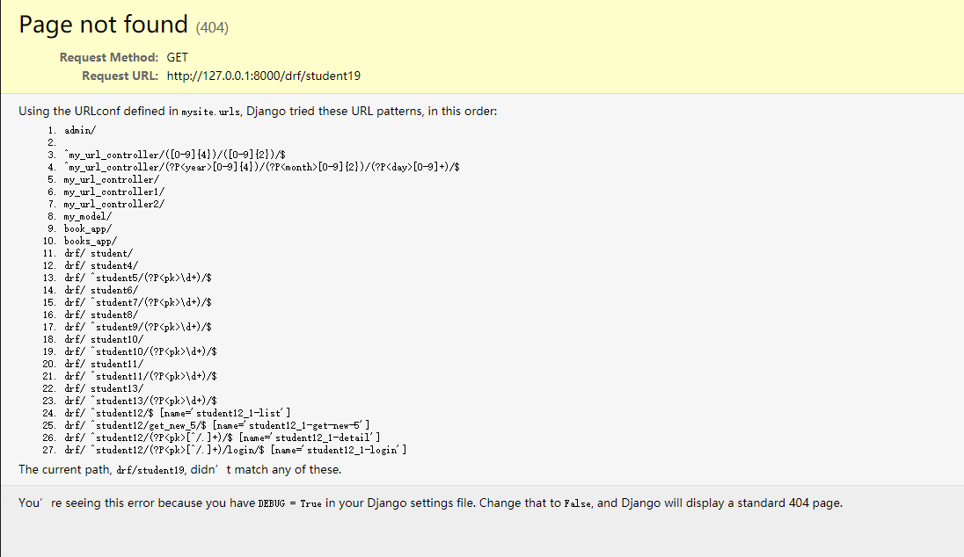Click the drf/ ^student9/(?P<pk>\d+)/$ pattern
This screenshot has width=964, height=557.
coord(138,327)
